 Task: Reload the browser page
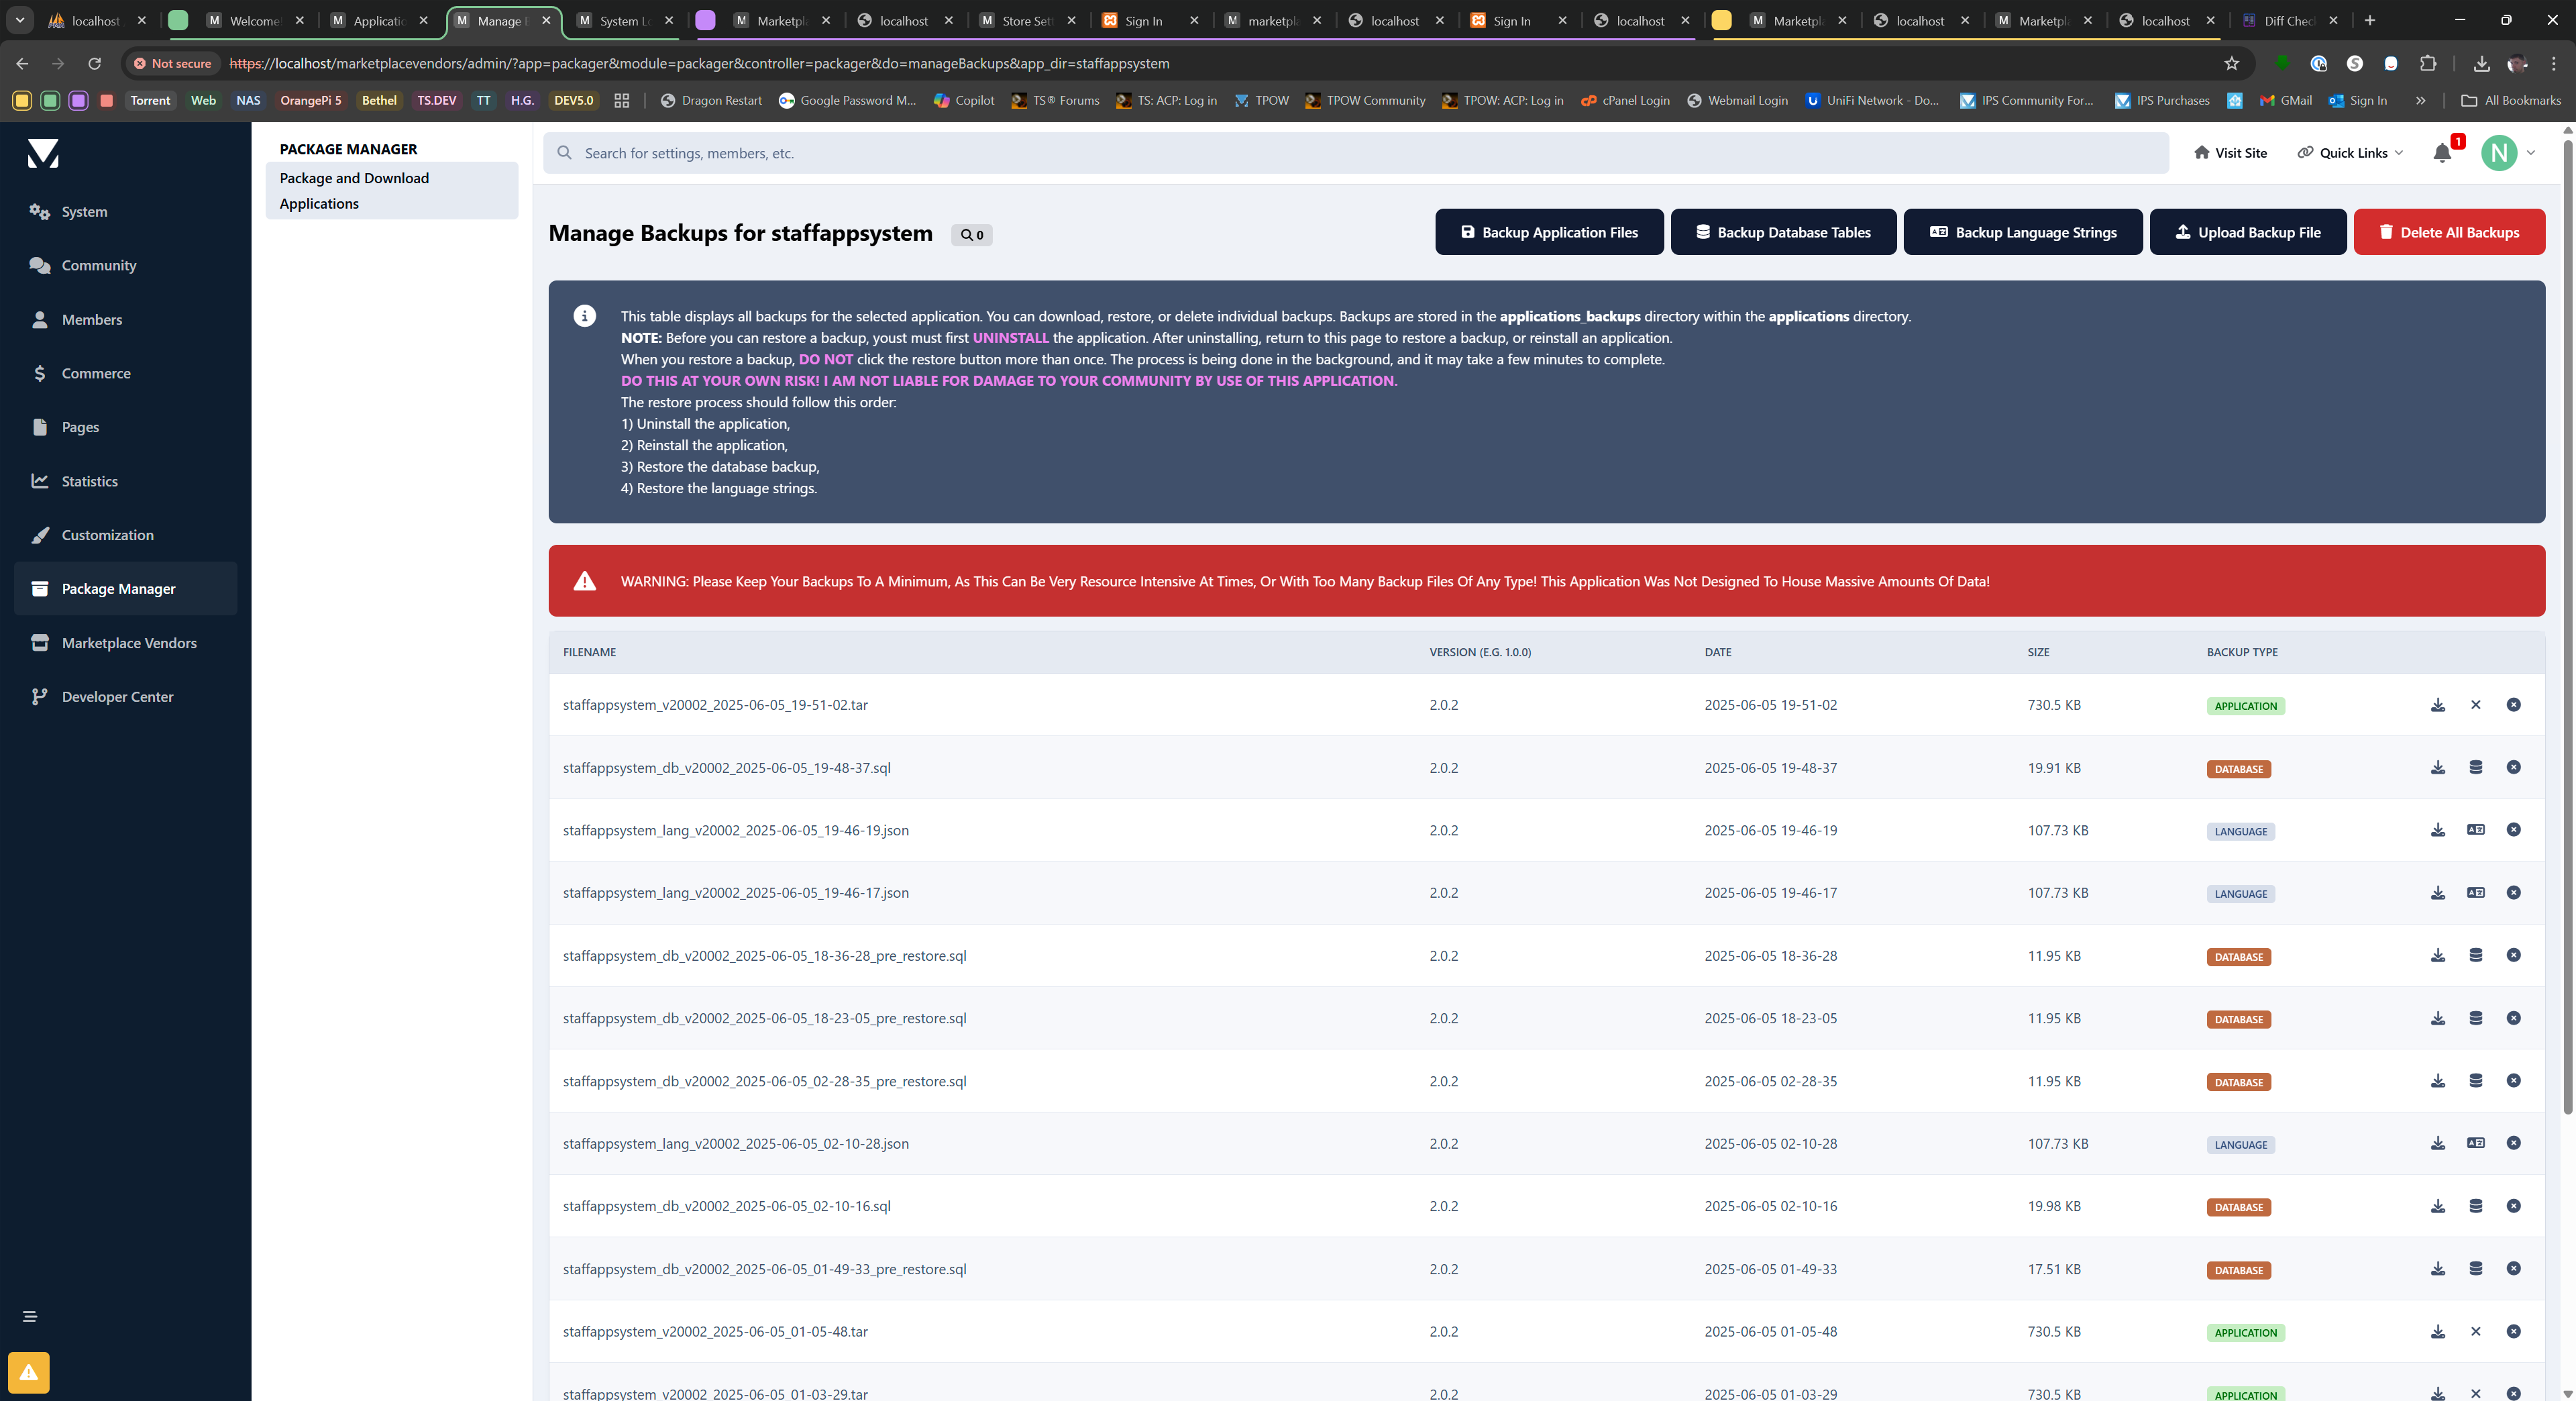tap(94, 63)
